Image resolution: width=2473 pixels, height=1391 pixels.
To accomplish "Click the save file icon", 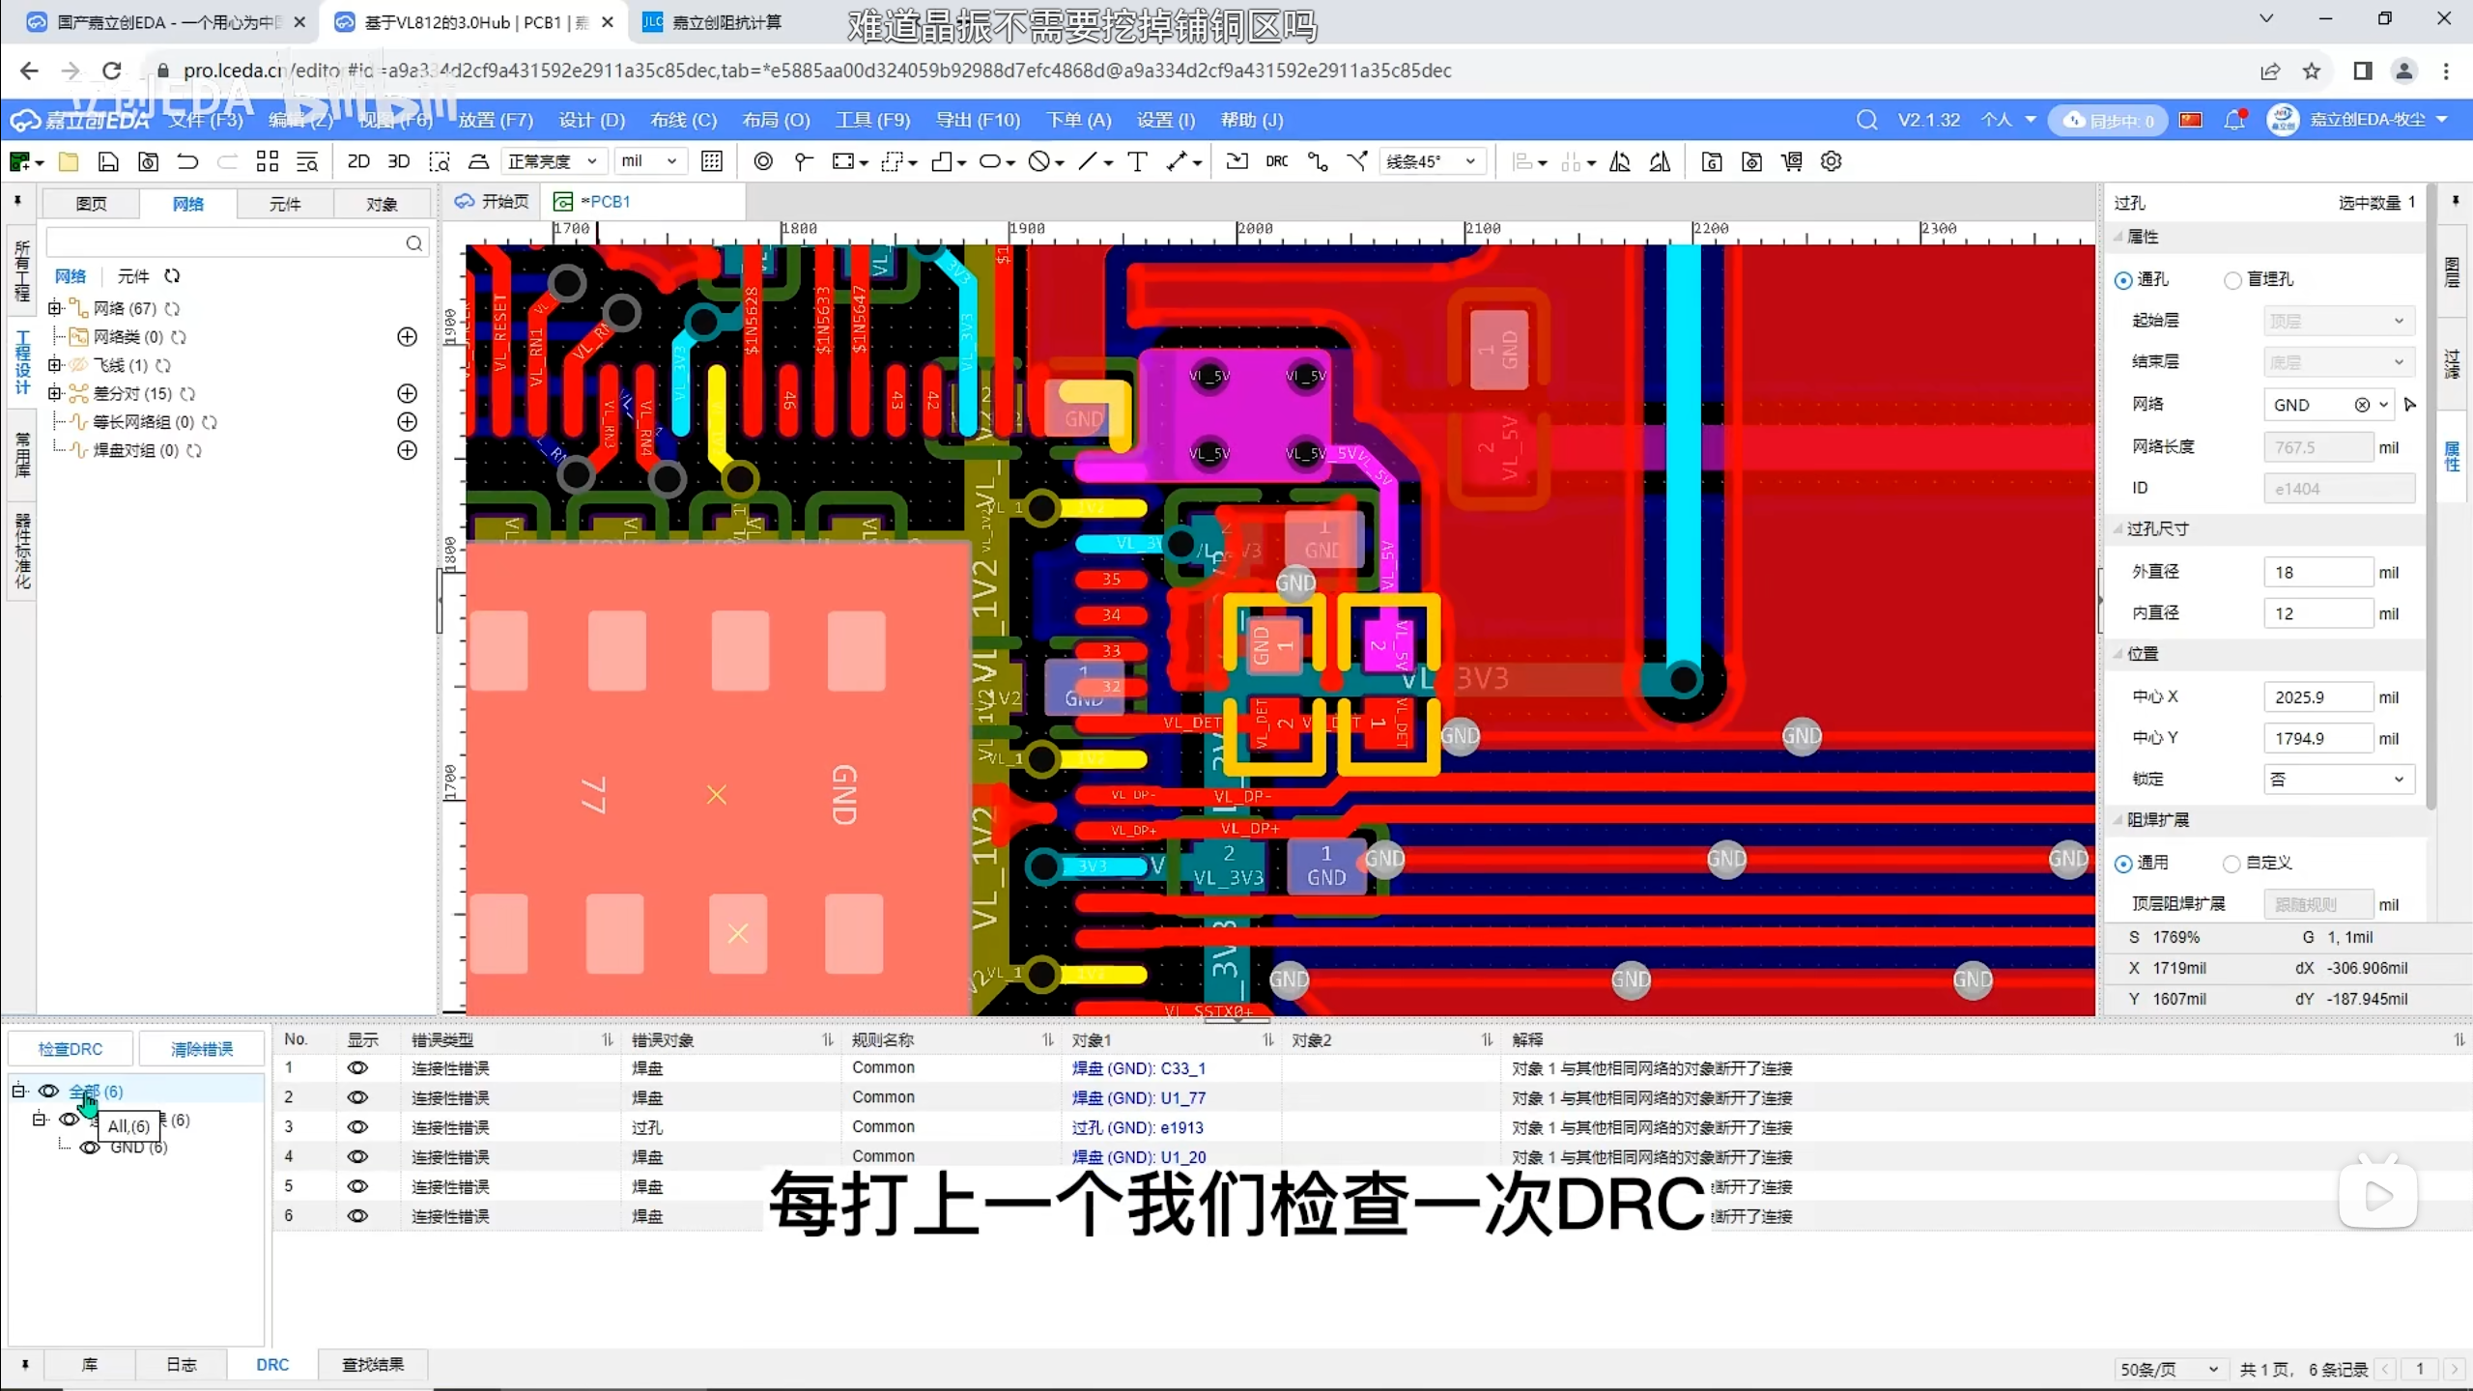I will (x=108, y=161).
